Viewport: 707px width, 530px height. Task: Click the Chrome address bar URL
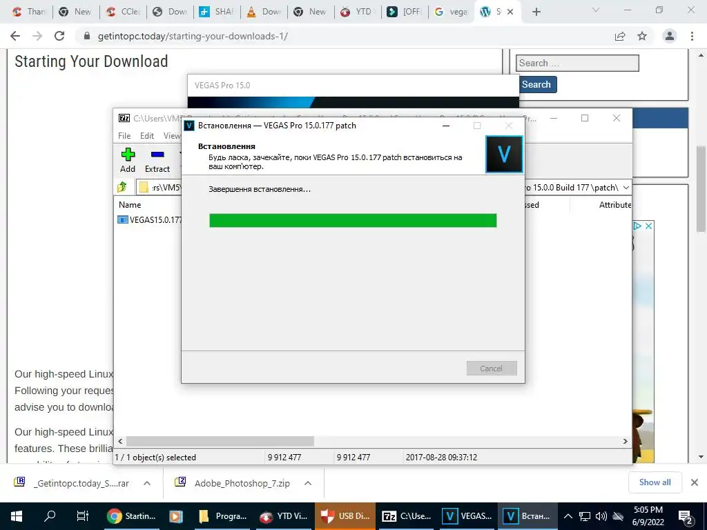click(193, 36)
